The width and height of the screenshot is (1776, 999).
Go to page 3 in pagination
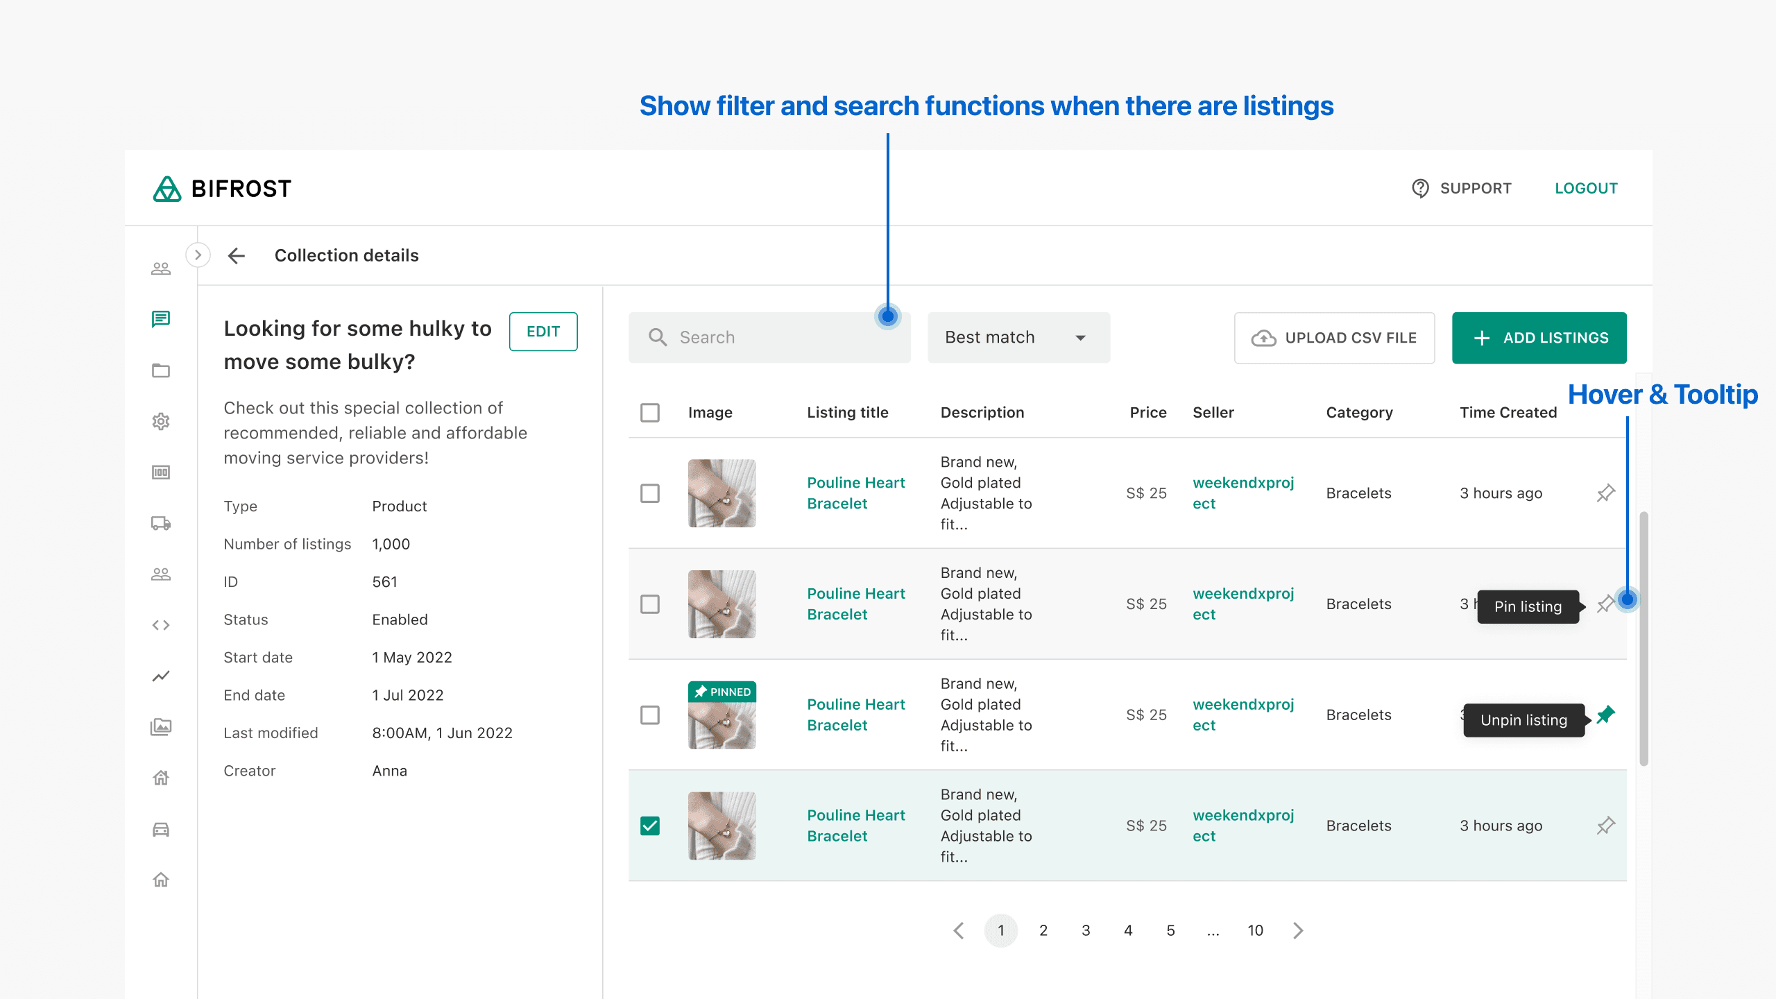click(1086, 930)
